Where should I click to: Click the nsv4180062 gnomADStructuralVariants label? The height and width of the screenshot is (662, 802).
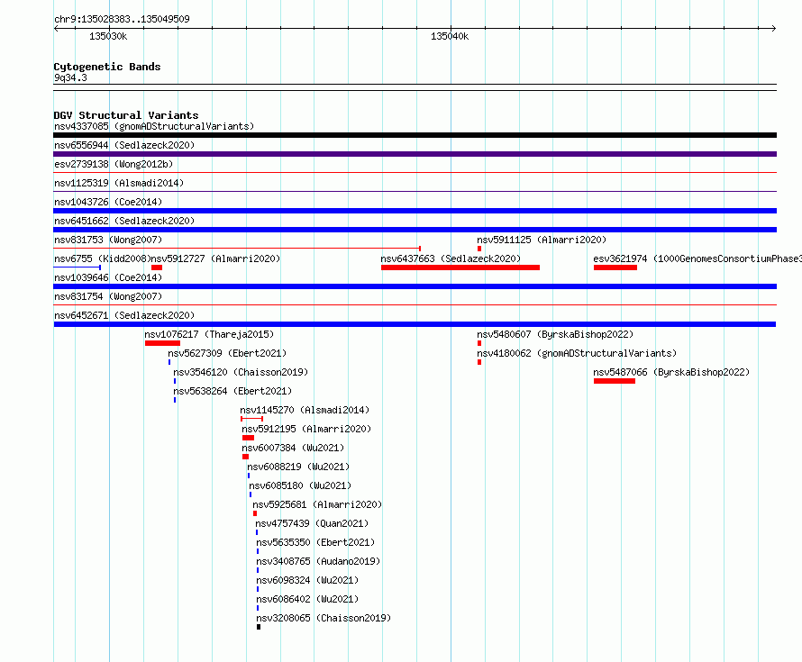coord(577,353)
